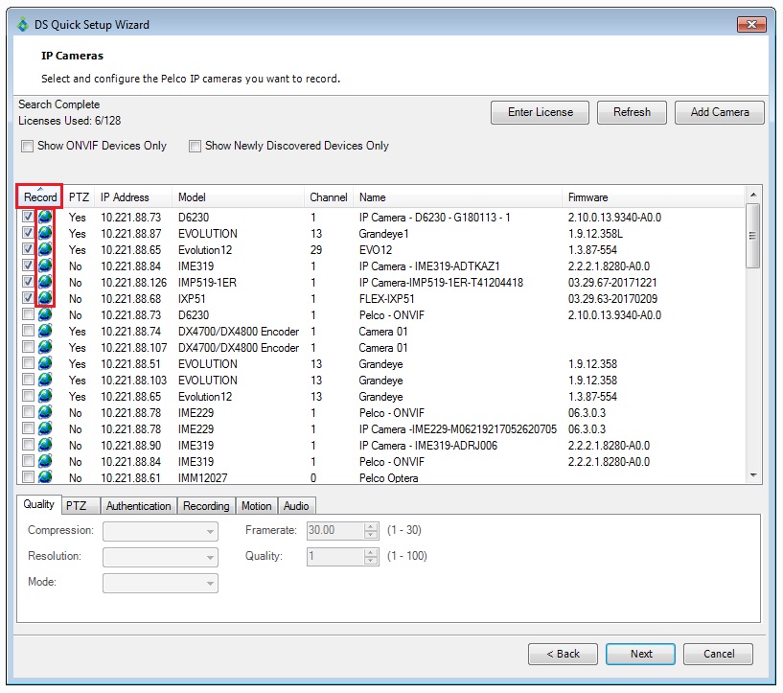Click the scrollbar down arrow in camera list
The height and width of the screenshot is (693, 783).
click(x=753, y=474)
